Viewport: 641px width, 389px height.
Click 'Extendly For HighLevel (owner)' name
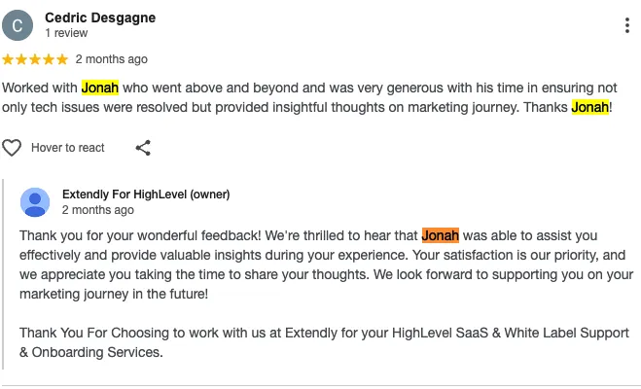(x=146, y=194)
